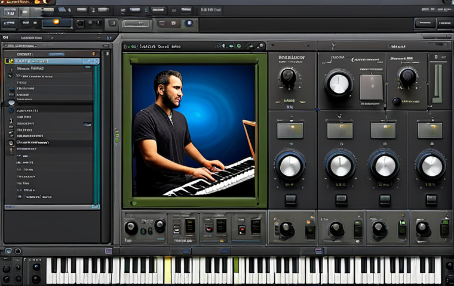Screen dimensions: 454x286
Task: Click the first LED display button in middle row
Action: (x=290, y=130)
